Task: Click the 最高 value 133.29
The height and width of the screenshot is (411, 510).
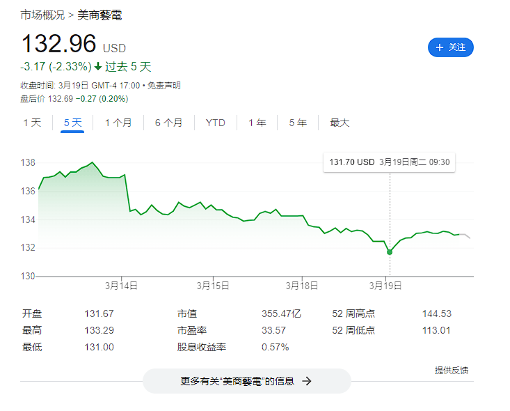Action: (99, 330)
